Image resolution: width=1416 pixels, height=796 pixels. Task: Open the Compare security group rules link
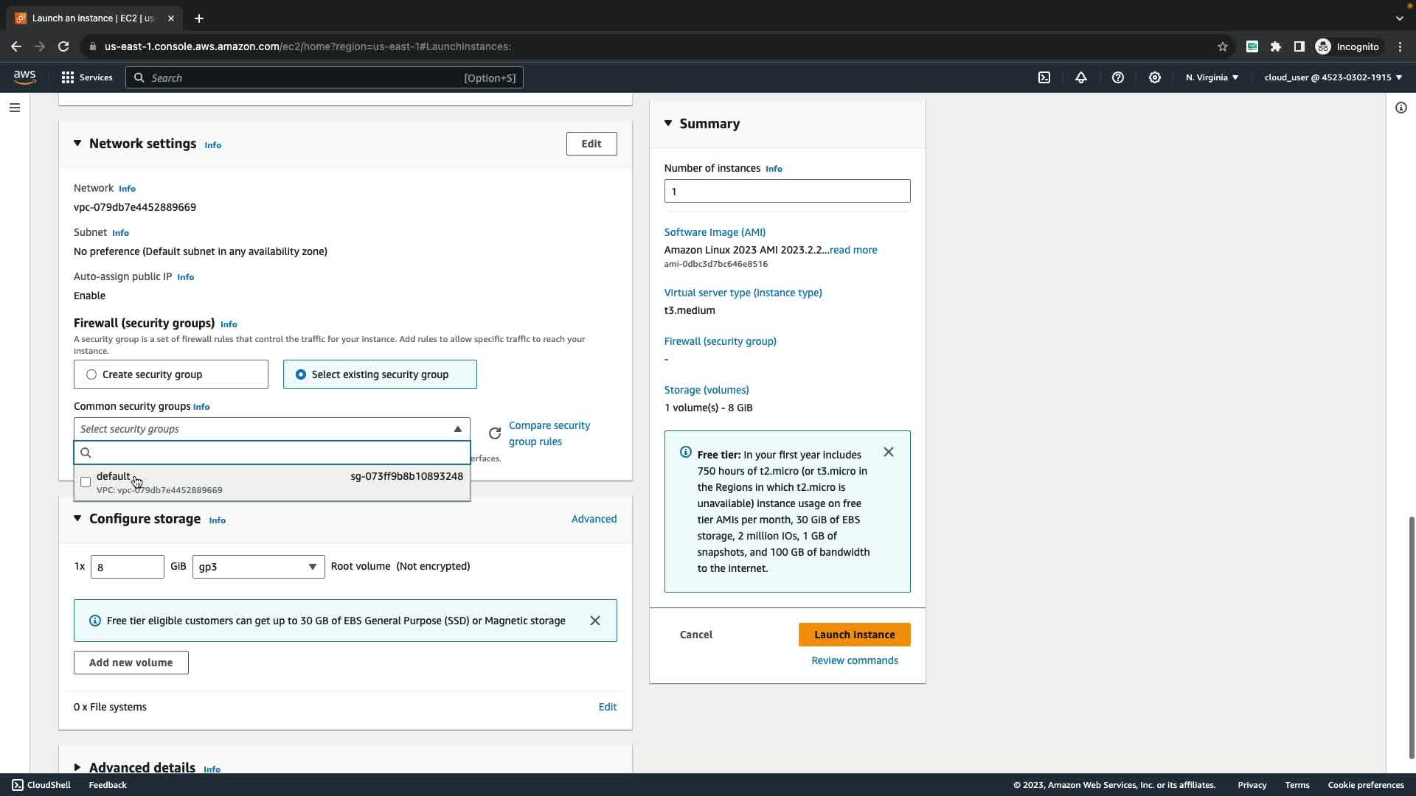(549, 433)
